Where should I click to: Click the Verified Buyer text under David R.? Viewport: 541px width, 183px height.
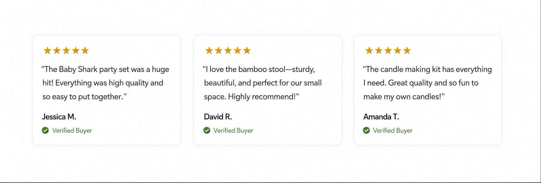(x=233, y=131)
